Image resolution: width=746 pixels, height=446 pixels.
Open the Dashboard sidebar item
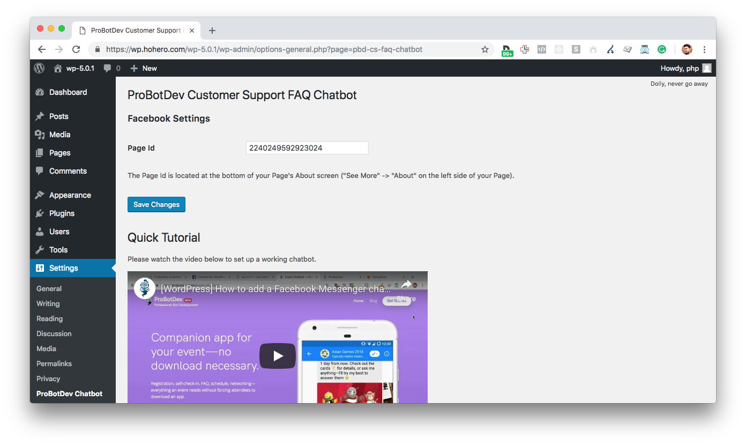pyautogui.click(x=73, y=92)
